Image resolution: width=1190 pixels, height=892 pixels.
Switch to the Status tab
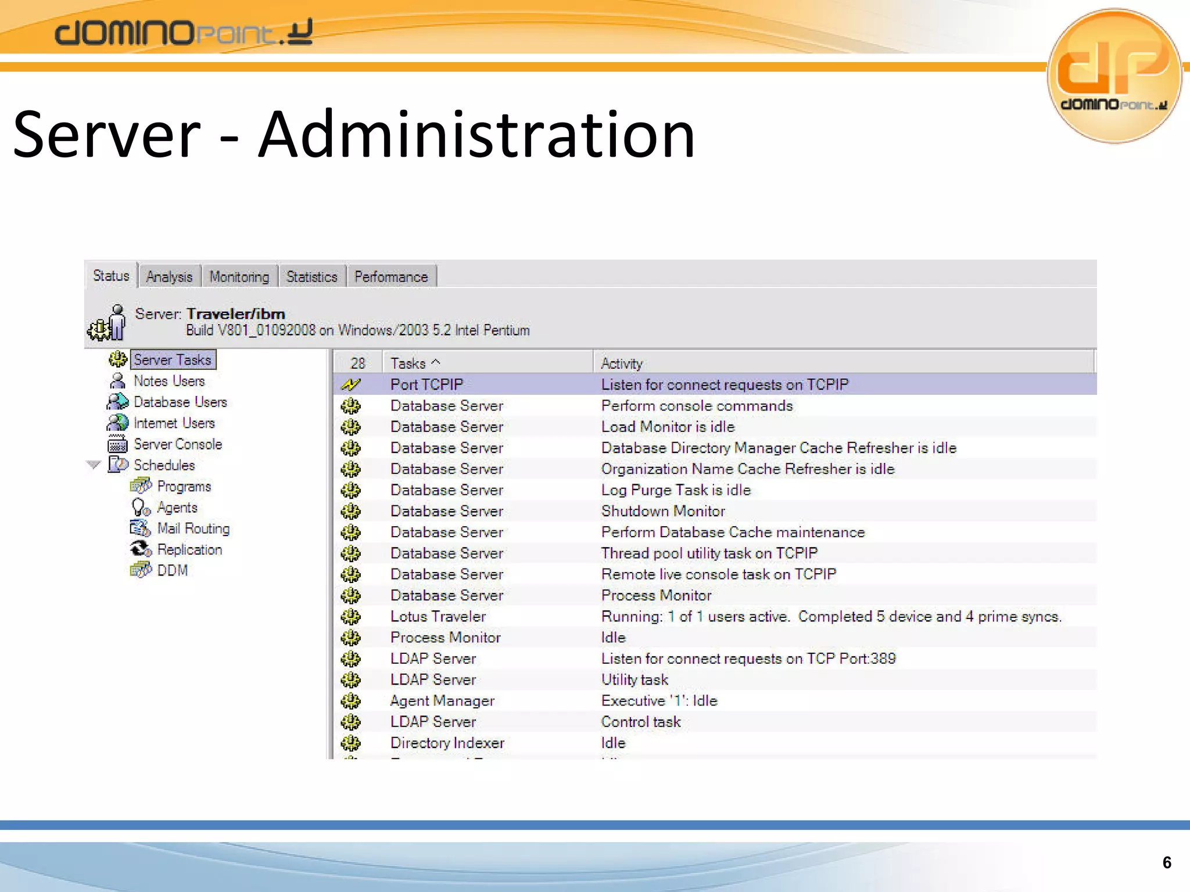tap(111, 275)
